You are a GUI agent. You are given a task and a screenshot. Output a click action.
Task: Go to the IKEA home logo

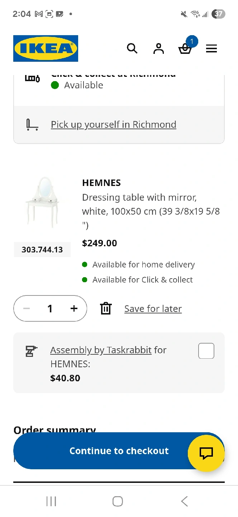point(46,48)
